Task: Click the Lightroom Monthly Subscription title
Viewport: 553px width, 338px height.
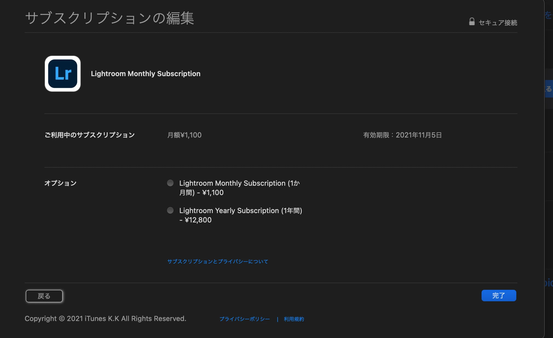Action: pyautogui.click(x=146, y=74)
